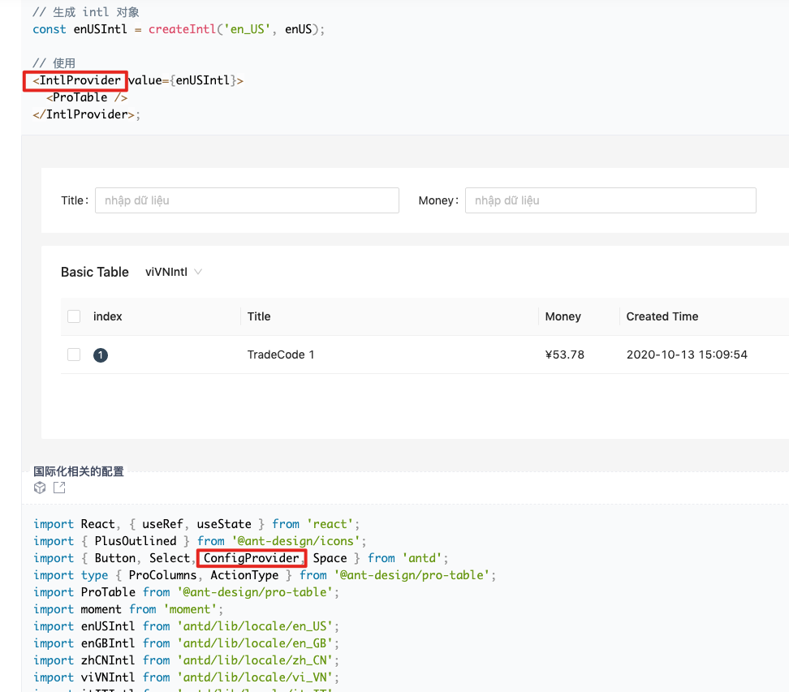Open the demo in CodeSandbox

point(40,487)
